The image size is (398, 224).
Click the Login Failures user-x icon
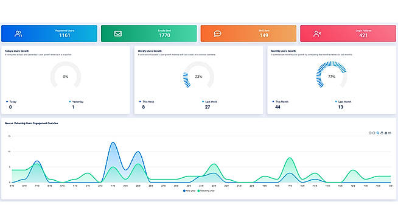pyautogui.click(x=317, y=33)
